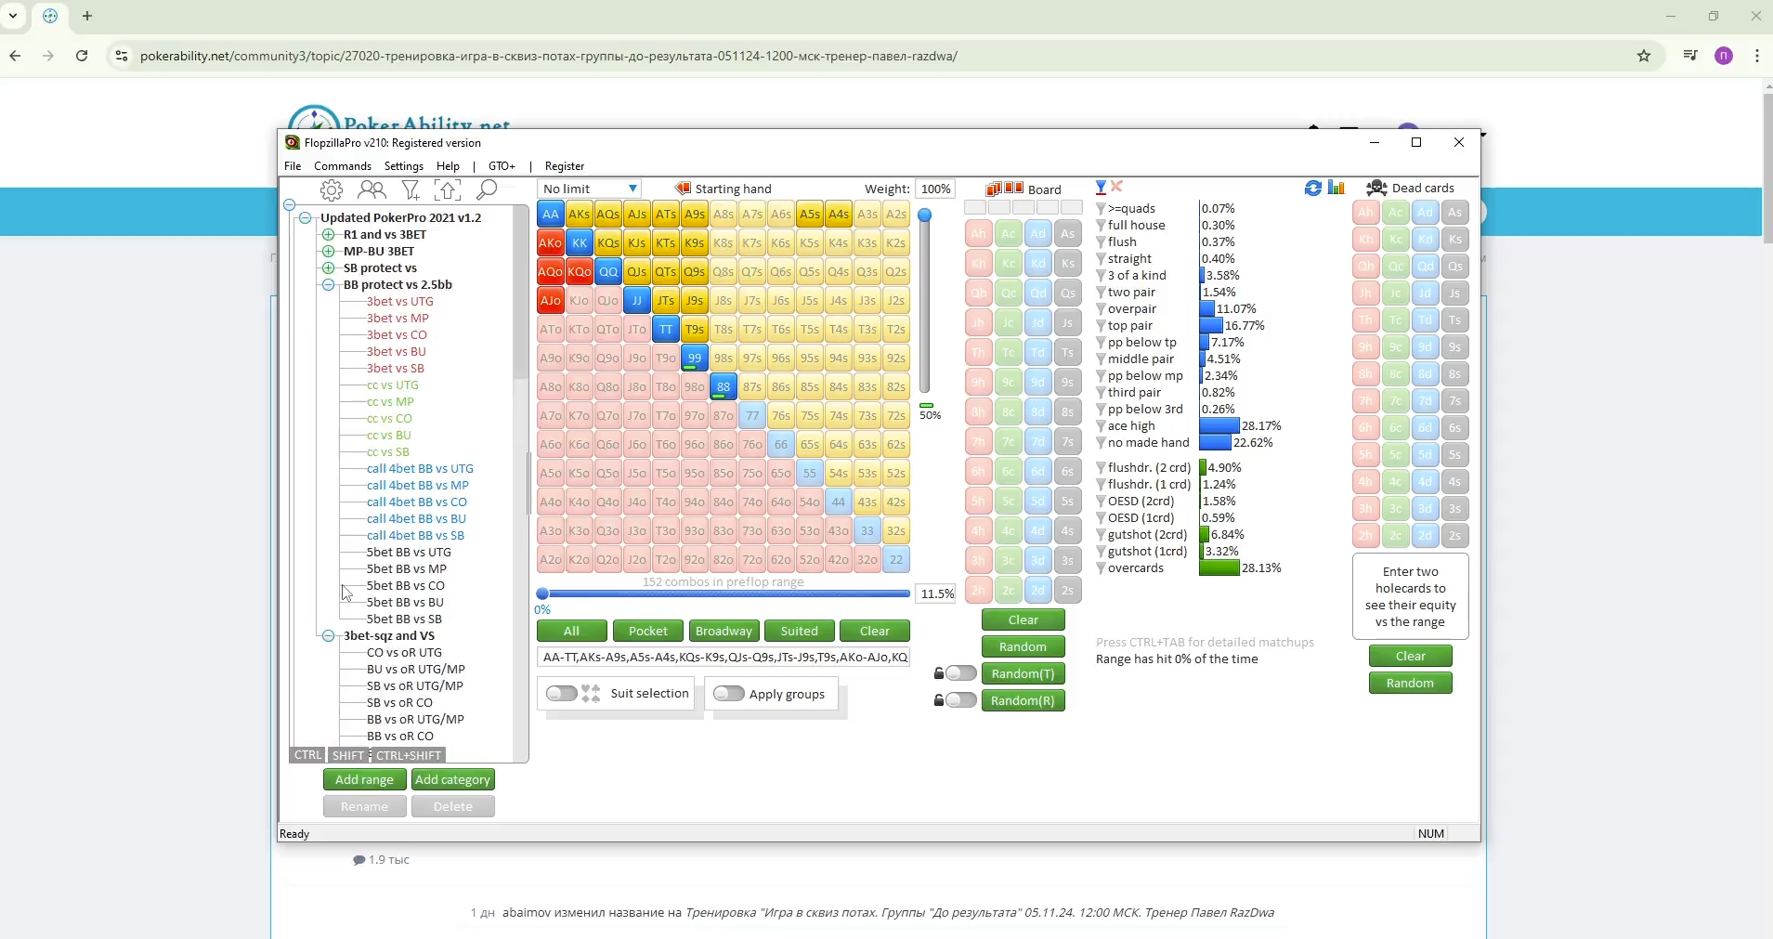Click the Add range button

(364, 780)
